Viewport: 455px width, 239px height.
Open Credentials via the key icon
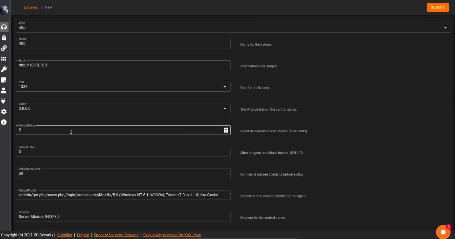4,69
